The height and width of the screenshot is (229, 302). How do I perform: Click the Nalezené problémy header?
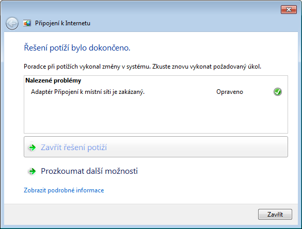53,80
